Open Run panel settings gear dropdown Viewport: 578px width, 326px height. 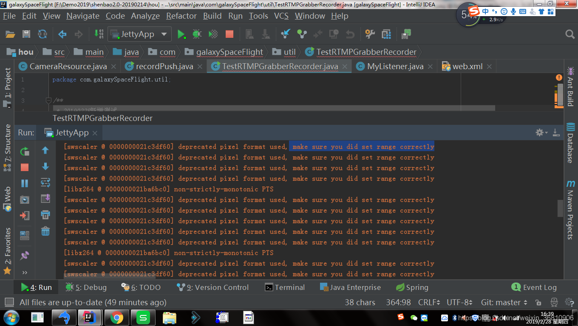[541, 132]
